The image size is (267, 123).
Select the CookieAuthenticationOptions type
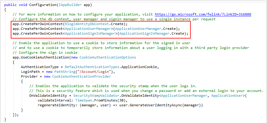108,57
